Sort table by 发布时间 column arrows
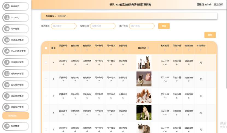227x133 pixels. click(165, 50)
